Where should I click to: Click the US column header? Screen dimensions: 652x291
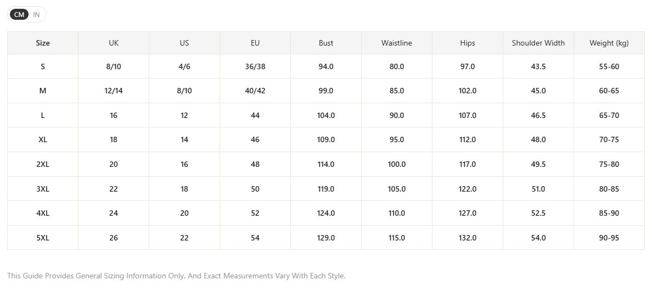click(184, 43)
